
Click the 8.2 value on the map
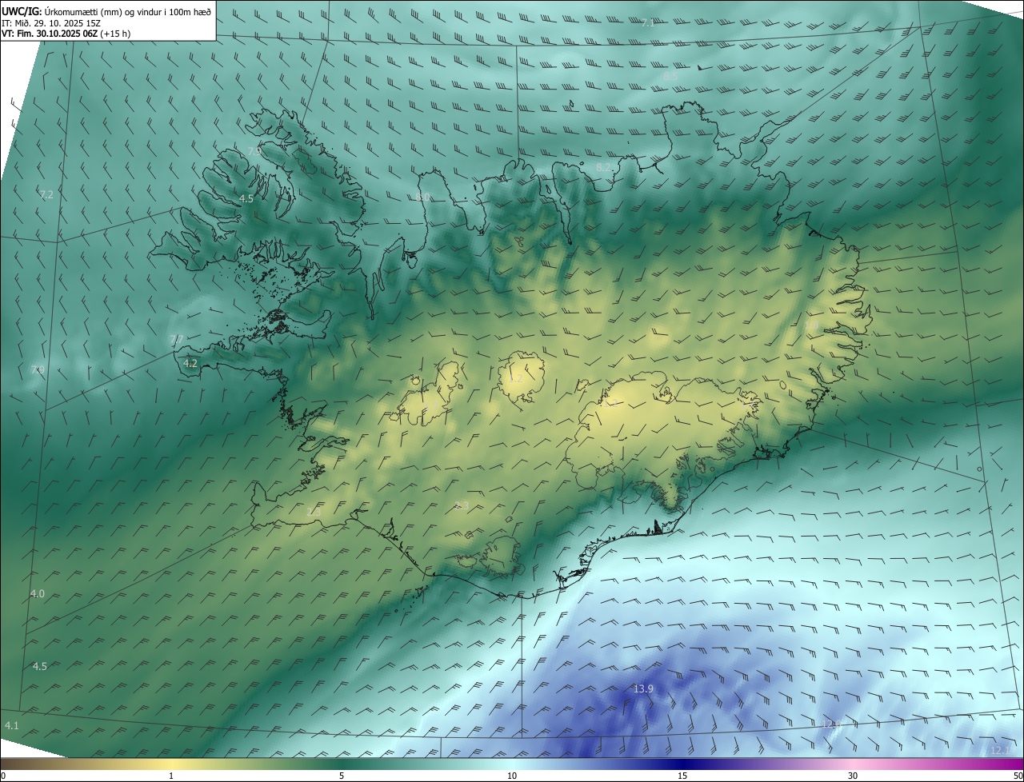[x=603, y=167]
